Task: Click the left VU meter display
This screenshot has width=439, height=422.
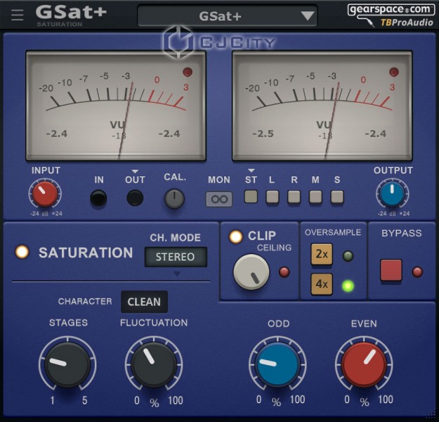Action: 116,105
